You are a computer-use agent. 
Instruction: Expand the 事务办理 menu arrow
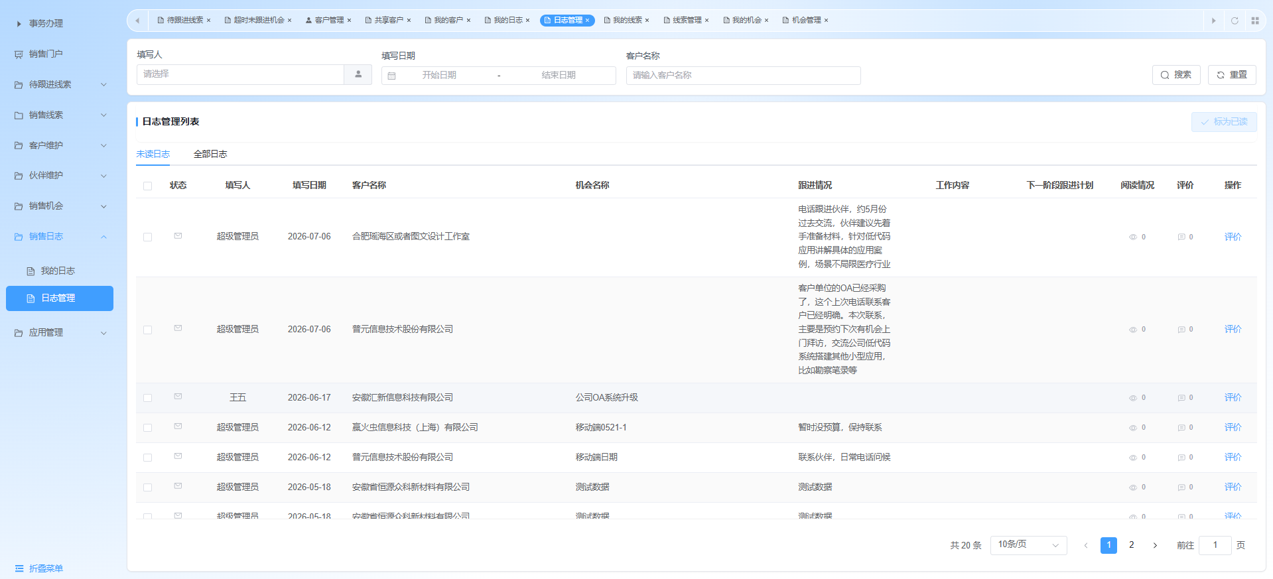[19, 24]
